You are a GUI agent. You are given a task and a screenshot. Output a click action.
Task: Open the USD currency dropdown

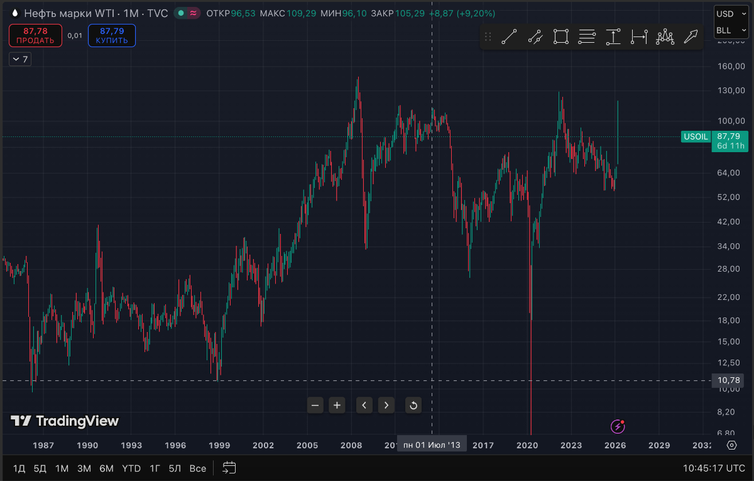pyautogui.click(x=731, y=13)
